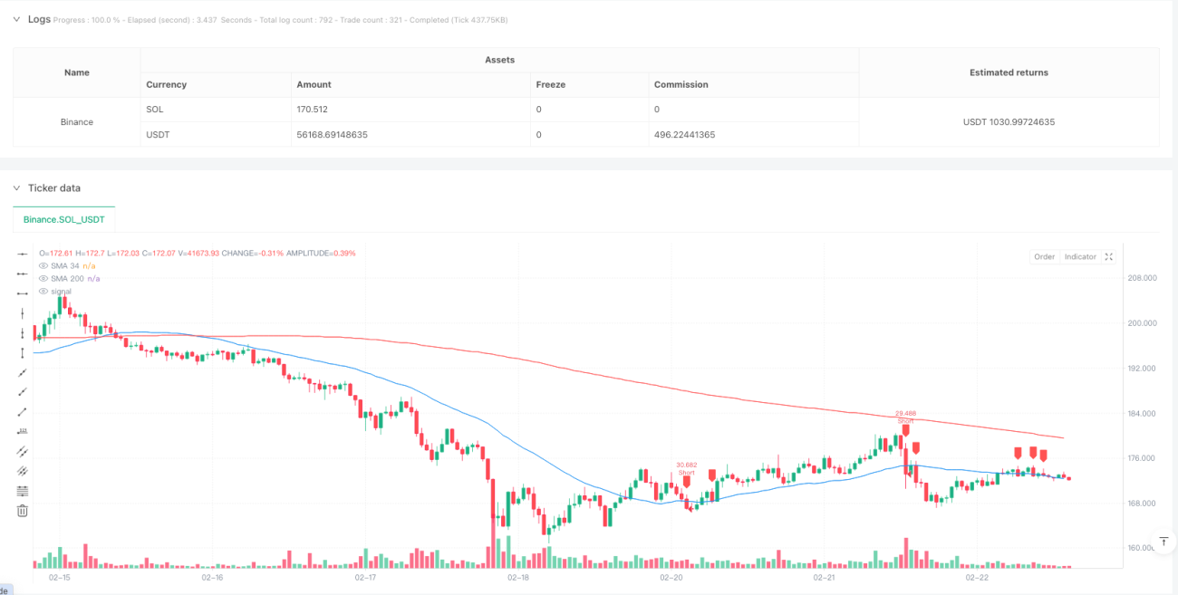
Task: Select the Fibonacci retracement lines tool
Action: pyautogui.click(x=23, y=491)
